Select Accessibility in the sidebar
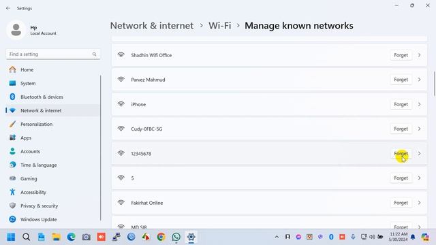The height and width of the screenshot is (245, 436). click(x=33, y=192)
